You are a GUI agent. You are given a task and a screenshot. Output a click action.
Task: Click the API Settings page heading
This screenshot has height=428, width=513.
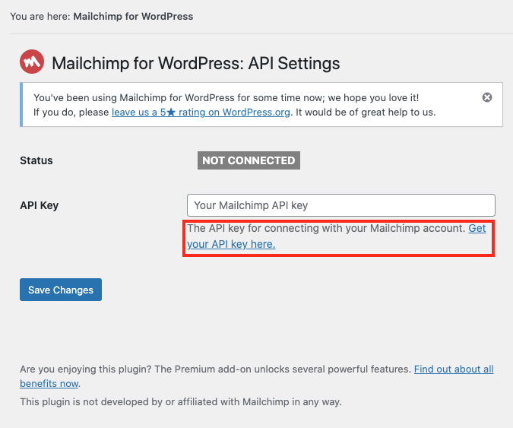tap(195, 63)
